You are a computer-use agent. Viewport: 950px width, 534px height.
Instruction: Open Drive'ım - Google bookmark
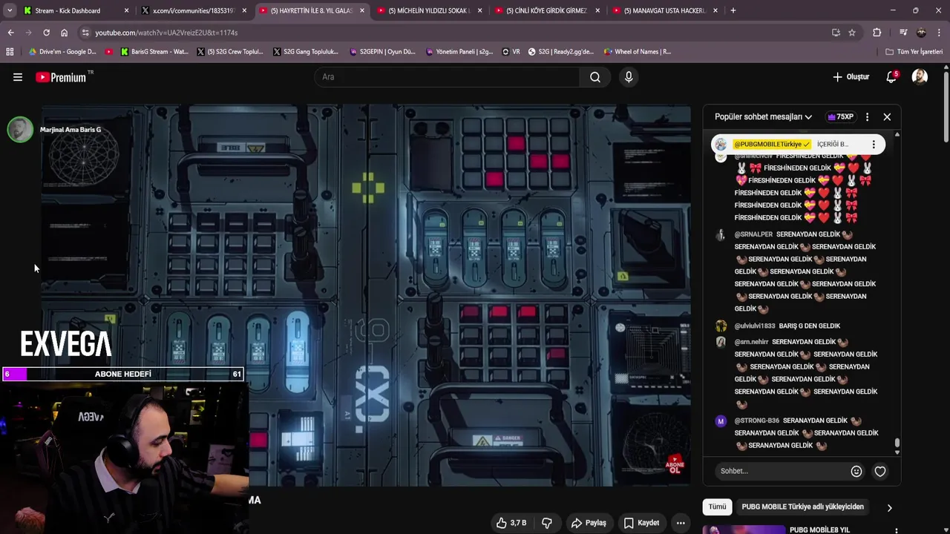coord(62,52)
